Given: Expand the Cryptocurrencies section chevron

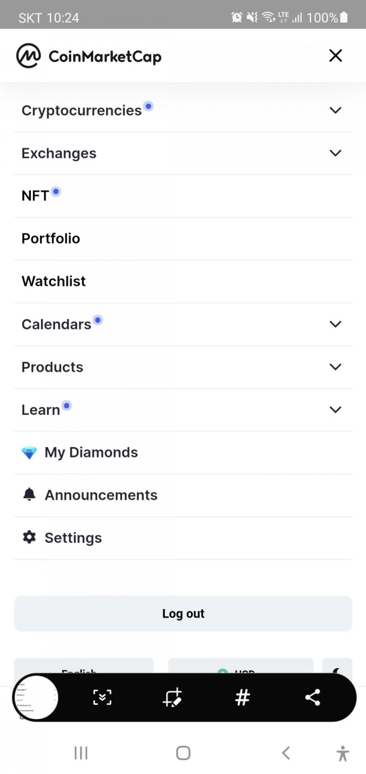Looking at the screenshot, I should [335, 110].
